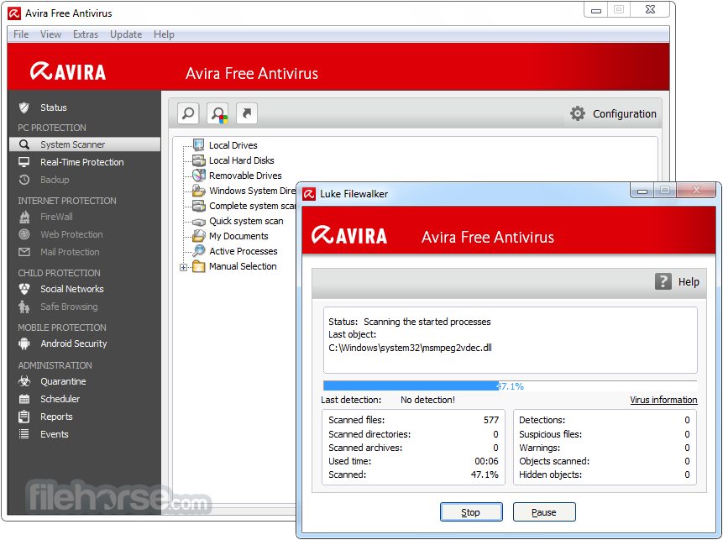
Task: Close the main Avira Free Antivirus window
Action: [650, 10]
